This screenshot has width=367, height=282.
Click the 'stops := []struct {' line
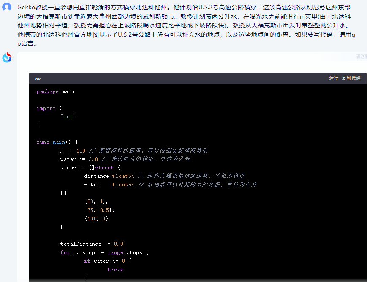[90, 168]
